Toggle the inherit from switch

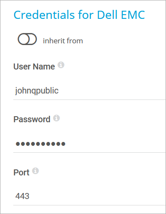click(x=27, y=39)
